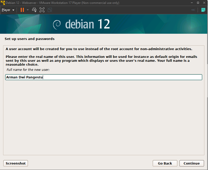This screenshot has width=208, height=170.
Task: Click the Debian swirl logo
Action: tap(57, 25)
